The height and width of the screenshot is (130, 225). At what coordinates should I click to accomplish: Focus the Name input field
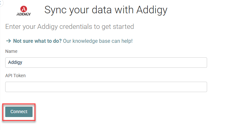pos(106,63)
